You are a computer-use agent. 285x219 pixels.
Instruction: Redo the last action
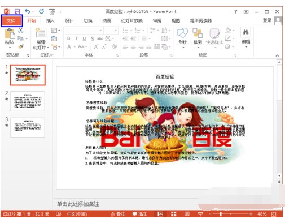(x=41, y=11)
